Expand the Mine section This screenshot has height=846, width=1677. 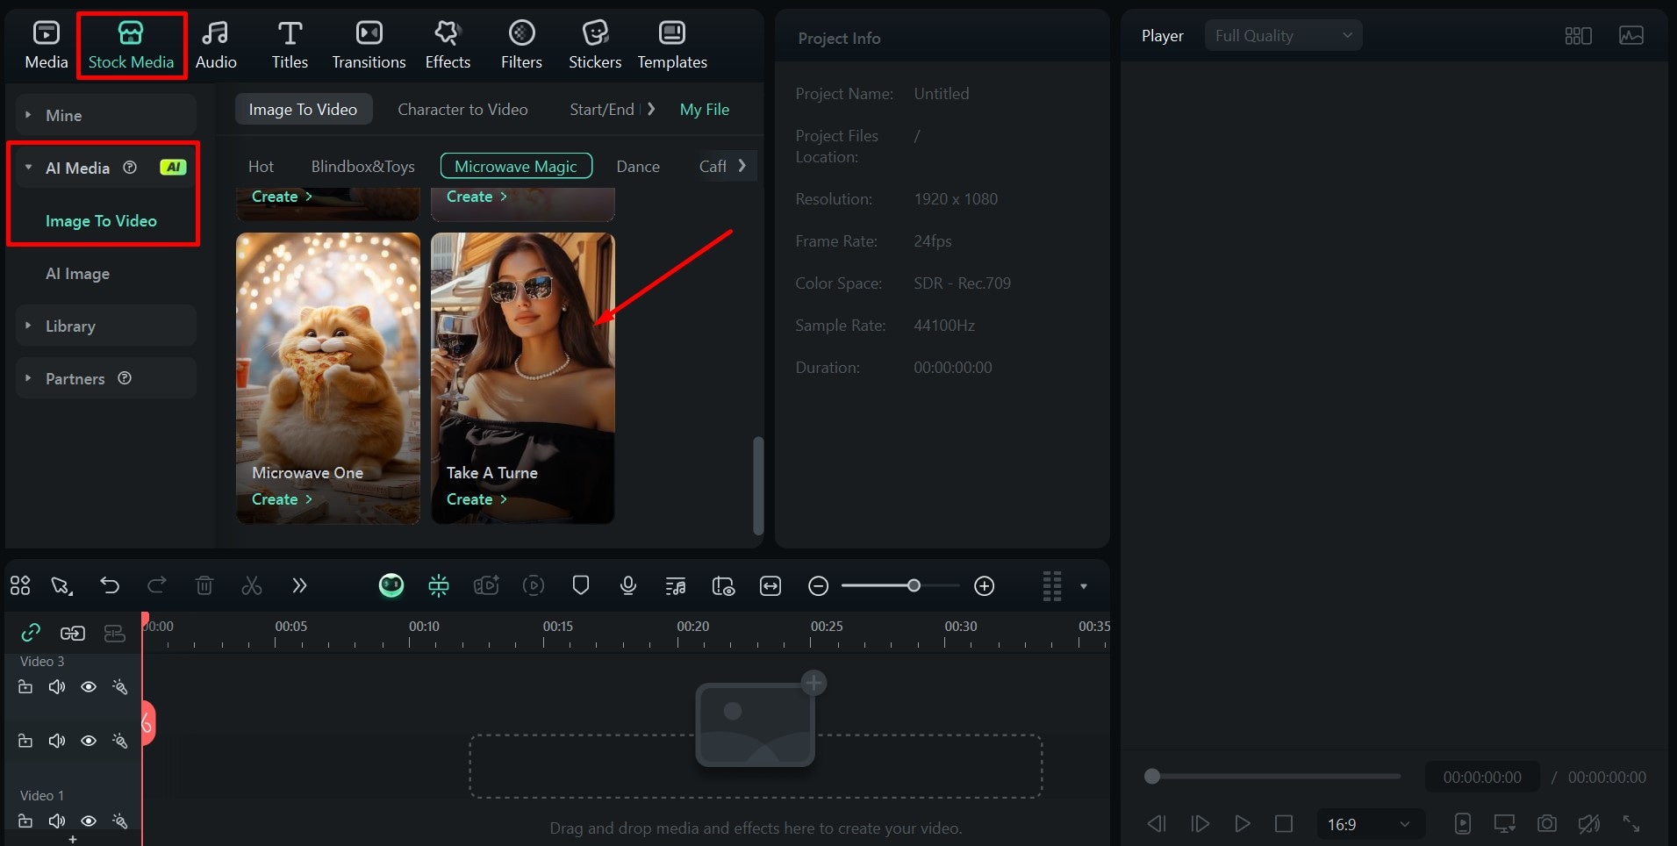105,115
